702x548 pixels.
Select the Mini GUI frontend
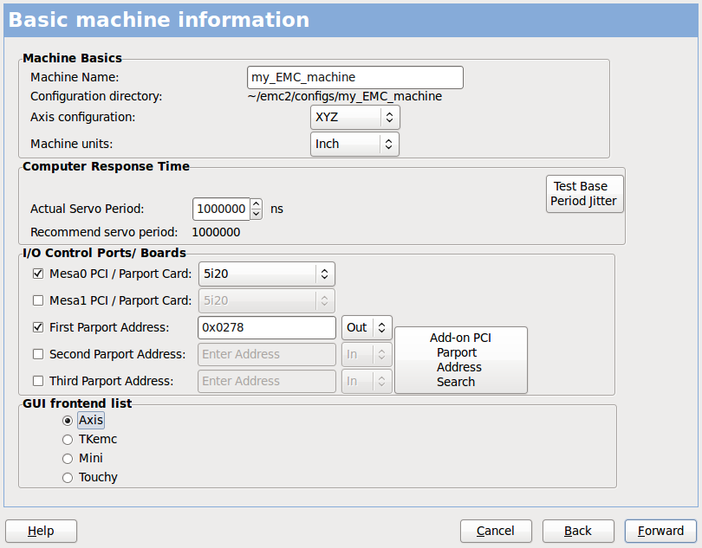[x=67, y=458]
